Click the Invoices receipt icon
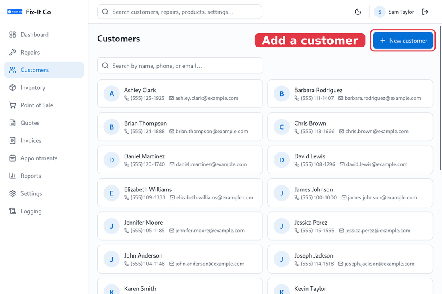 12,140
